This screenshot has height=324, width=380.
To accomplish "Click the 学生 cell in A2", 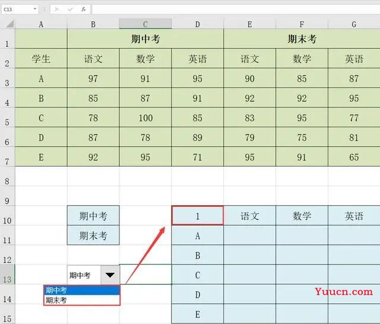I will click(x=41, y=58).
